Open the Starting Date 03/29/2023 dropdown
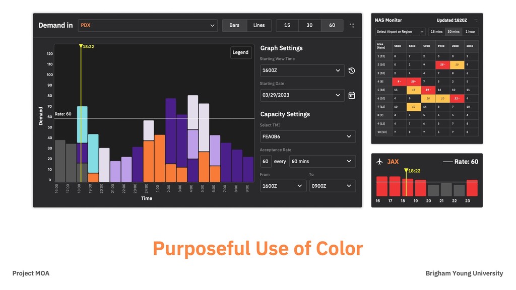 pos(302,95)
